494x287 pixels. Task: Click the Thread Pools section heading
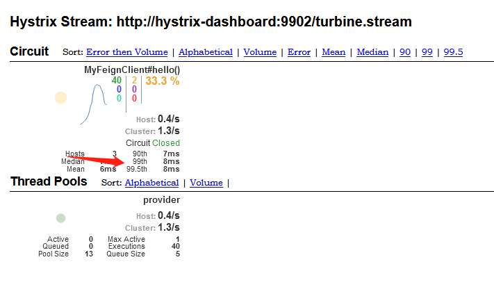coord(49,181)
